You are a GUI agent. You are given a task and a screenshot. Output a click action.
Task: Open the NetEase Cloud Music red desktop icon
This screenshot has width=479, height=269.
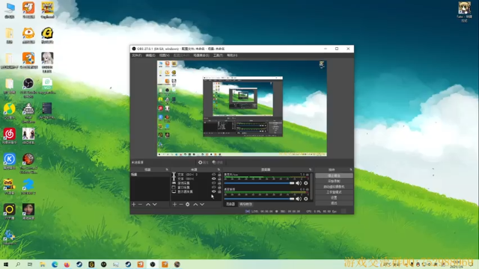10,136
